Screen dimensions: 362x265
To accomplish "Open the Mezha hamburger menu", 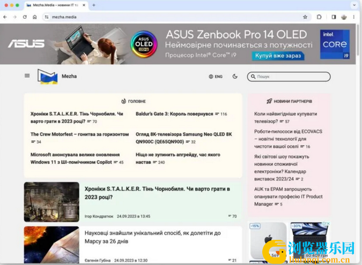I will [x=27, y=75].
